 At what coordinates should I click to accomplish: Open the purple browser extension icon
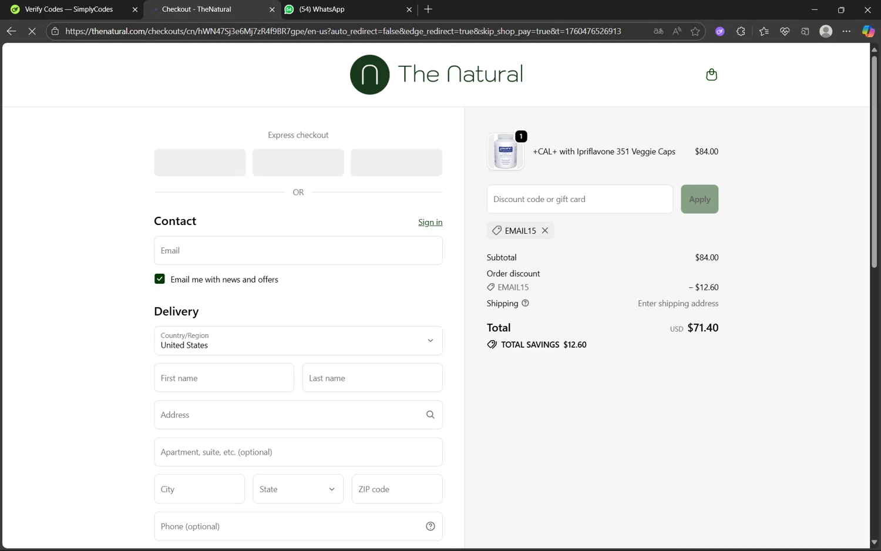click(719, 31)
